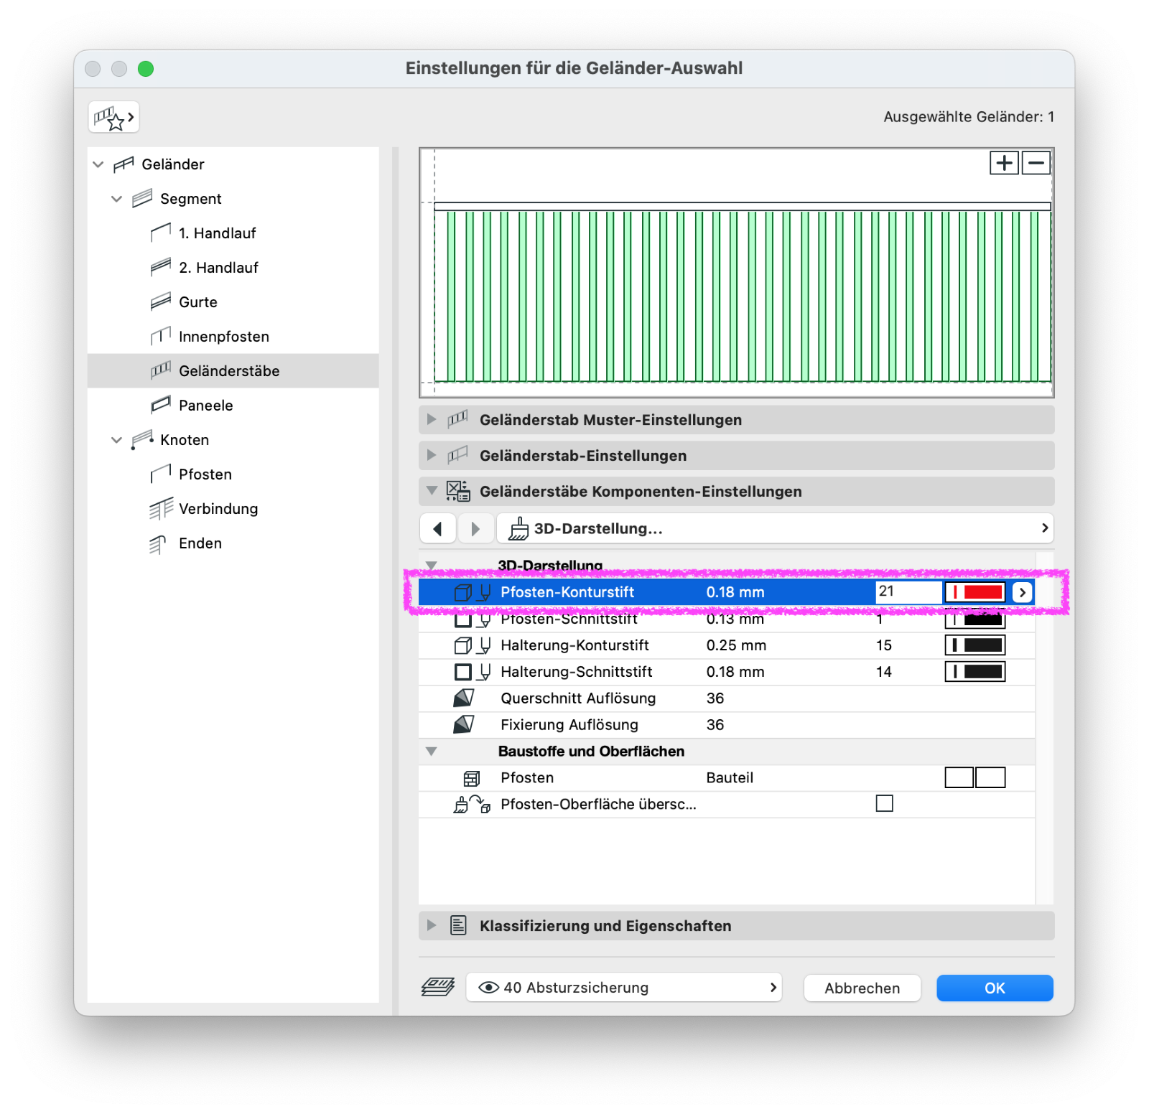
Task: Click the 2. Handlauf icon
Action: tap(161, 268)
